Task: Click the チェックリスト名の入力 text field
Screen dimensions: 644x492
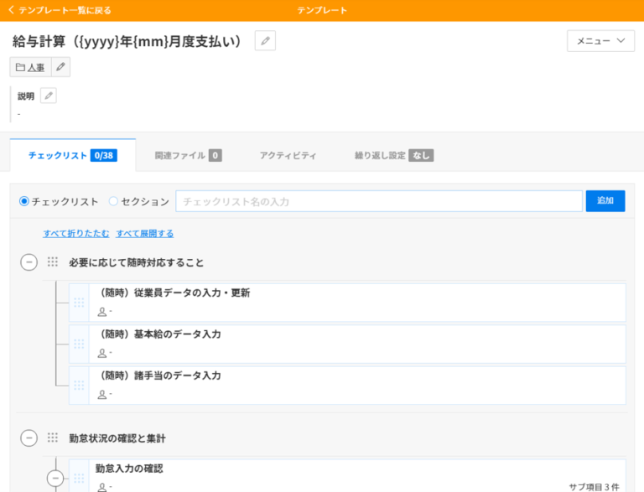Action: (x=378, y=201)
